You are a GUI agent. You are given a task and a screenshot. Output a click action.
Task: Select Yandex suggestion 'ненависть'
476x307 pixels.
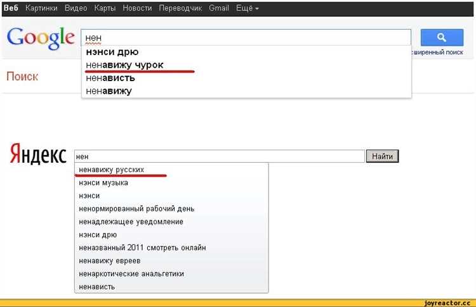click(x=171, y=287)
